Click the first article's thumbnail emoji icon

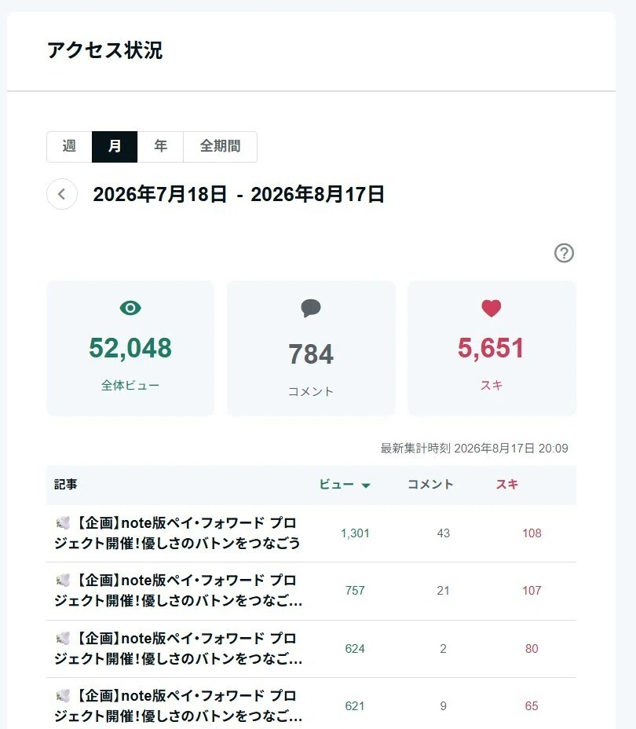[63, 523]
